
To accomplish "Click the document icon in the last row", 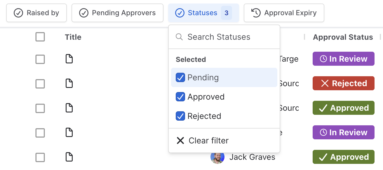I will [x=69, y=157].
